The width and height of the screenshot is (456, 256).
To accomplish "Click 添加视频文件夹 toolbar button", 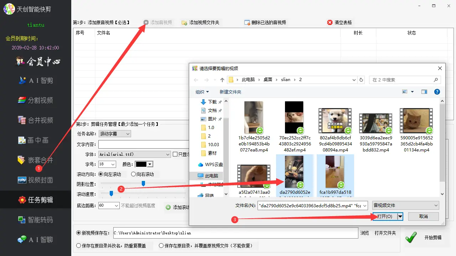I will 201,22.
